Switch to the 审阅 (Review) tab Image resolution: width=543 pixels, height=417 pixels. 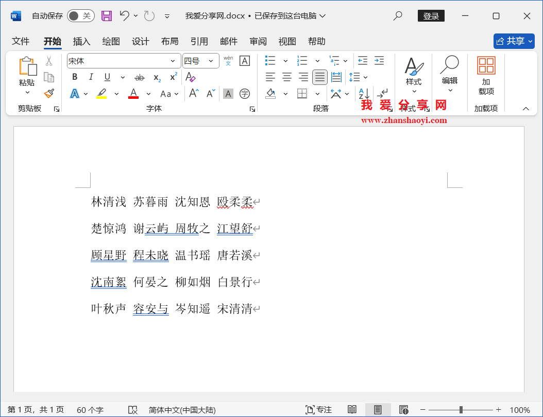[x=258, y=42]
